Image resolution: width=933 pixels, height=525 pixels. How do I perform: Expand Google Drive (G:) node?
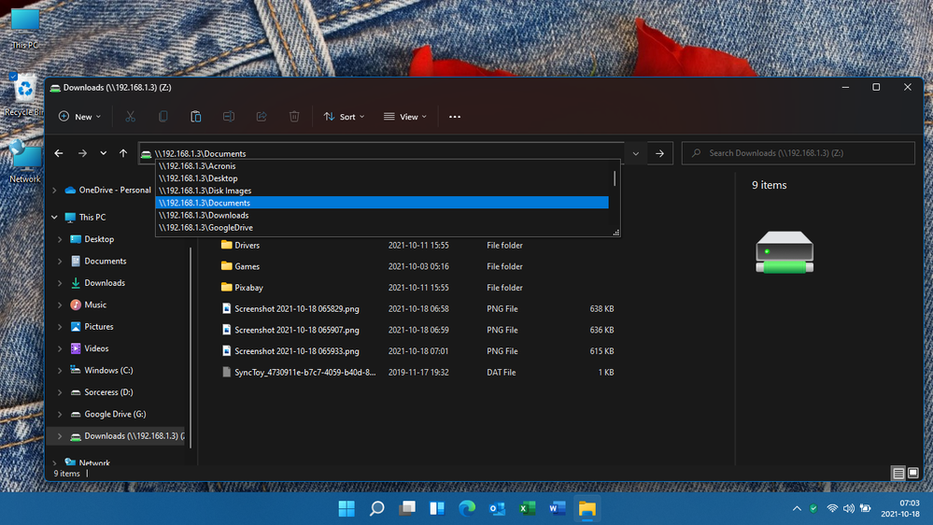60,414
